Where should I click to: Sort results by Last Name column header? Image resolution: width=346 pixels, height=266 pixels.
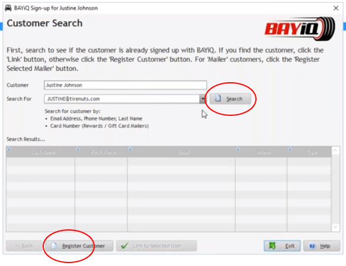(x=43, y=153)
